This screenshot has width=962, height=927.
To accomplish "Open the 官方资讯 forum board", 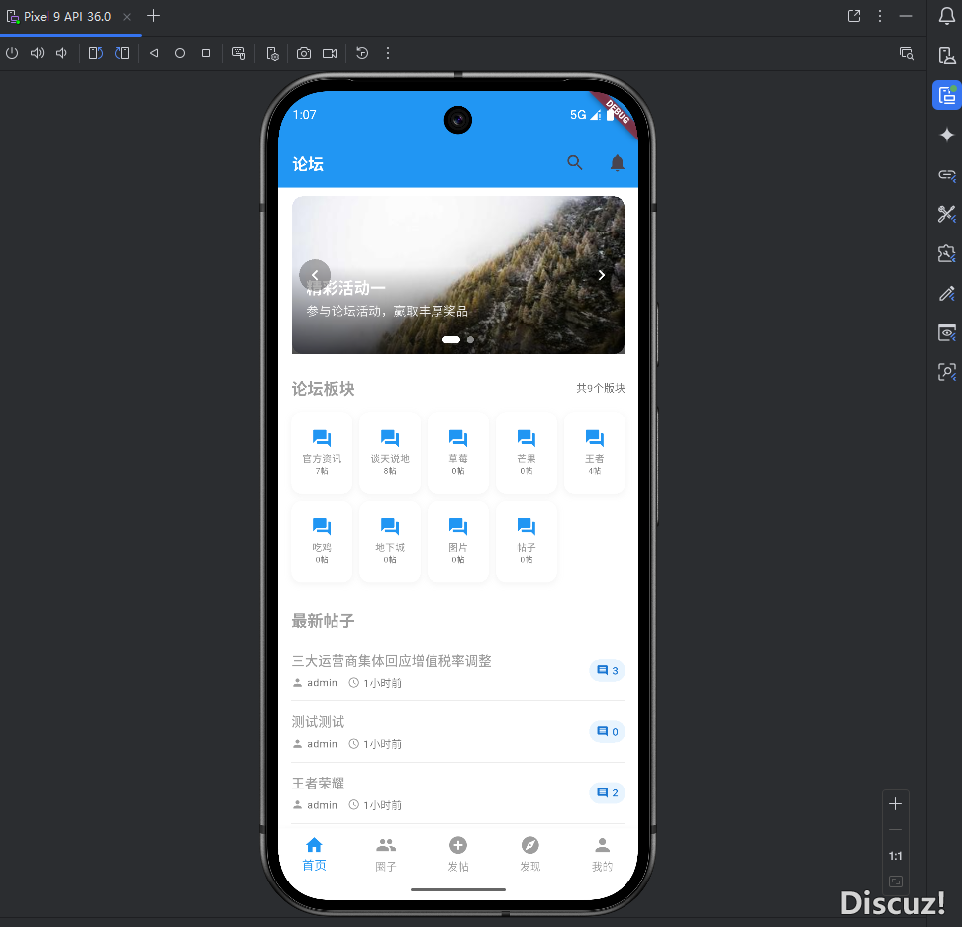I will (322, 452).
